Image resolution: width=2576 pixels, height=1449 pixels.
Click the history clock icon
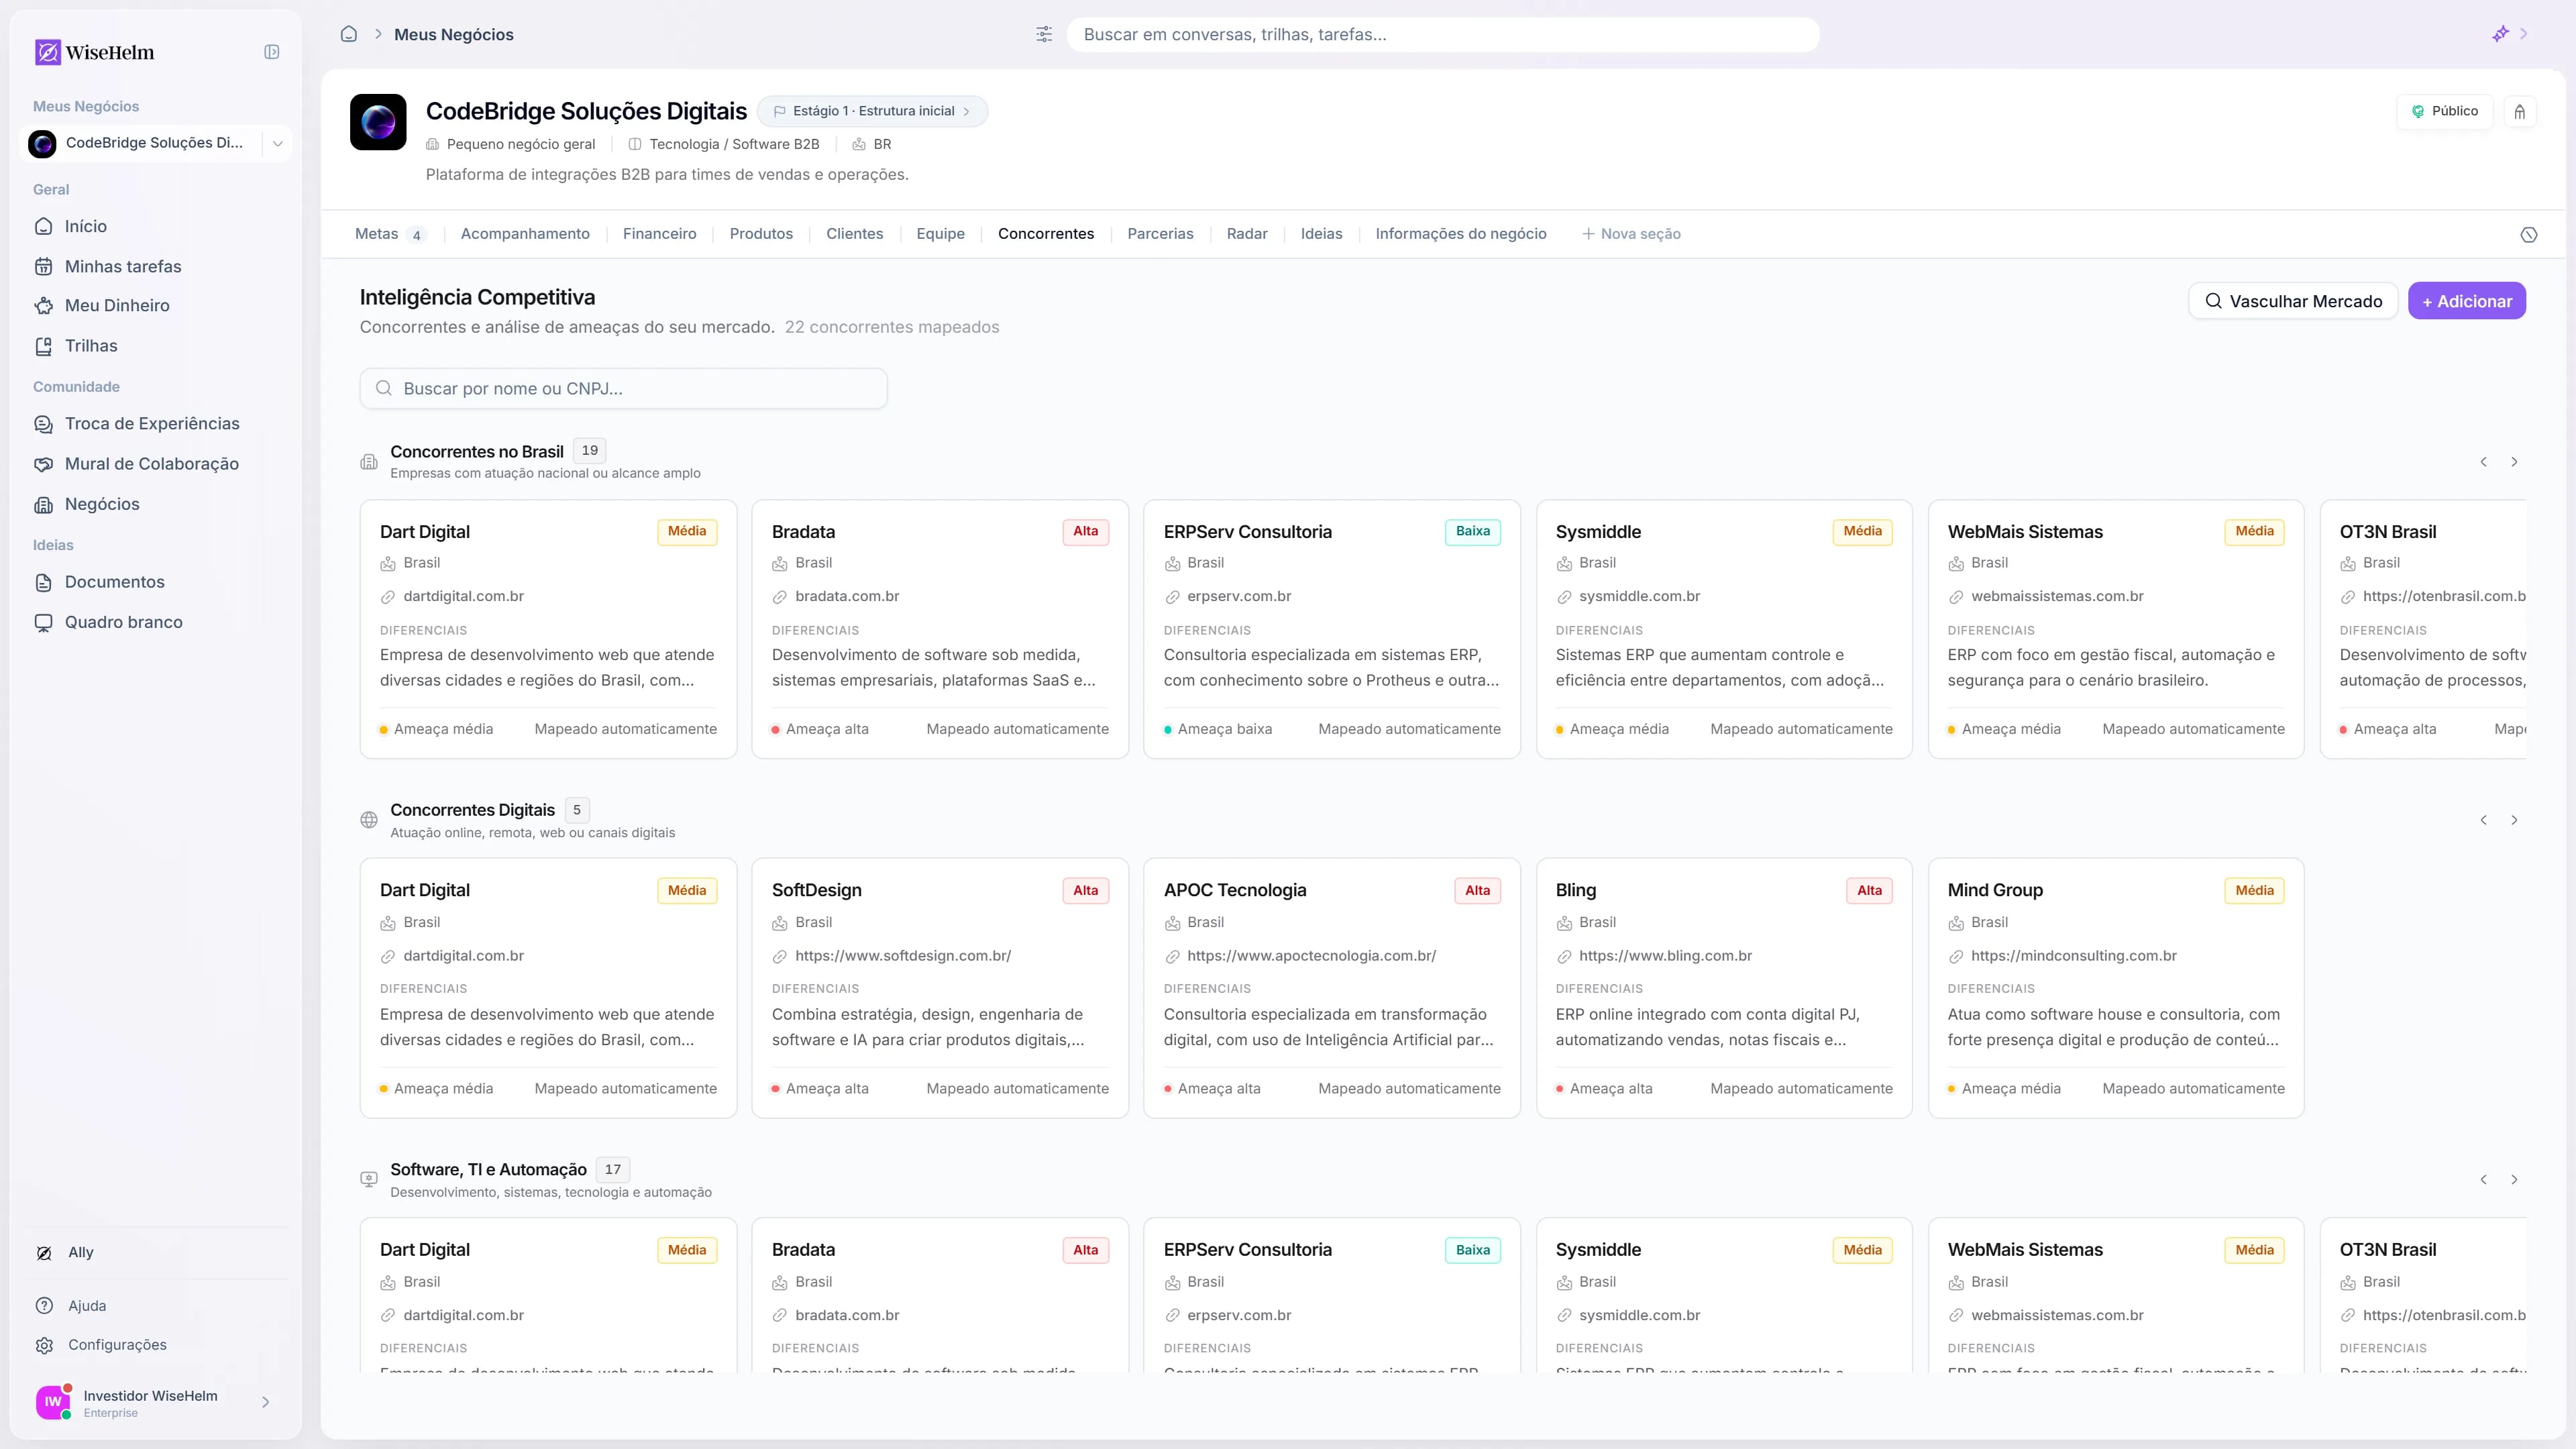[x=2529, y=235]
